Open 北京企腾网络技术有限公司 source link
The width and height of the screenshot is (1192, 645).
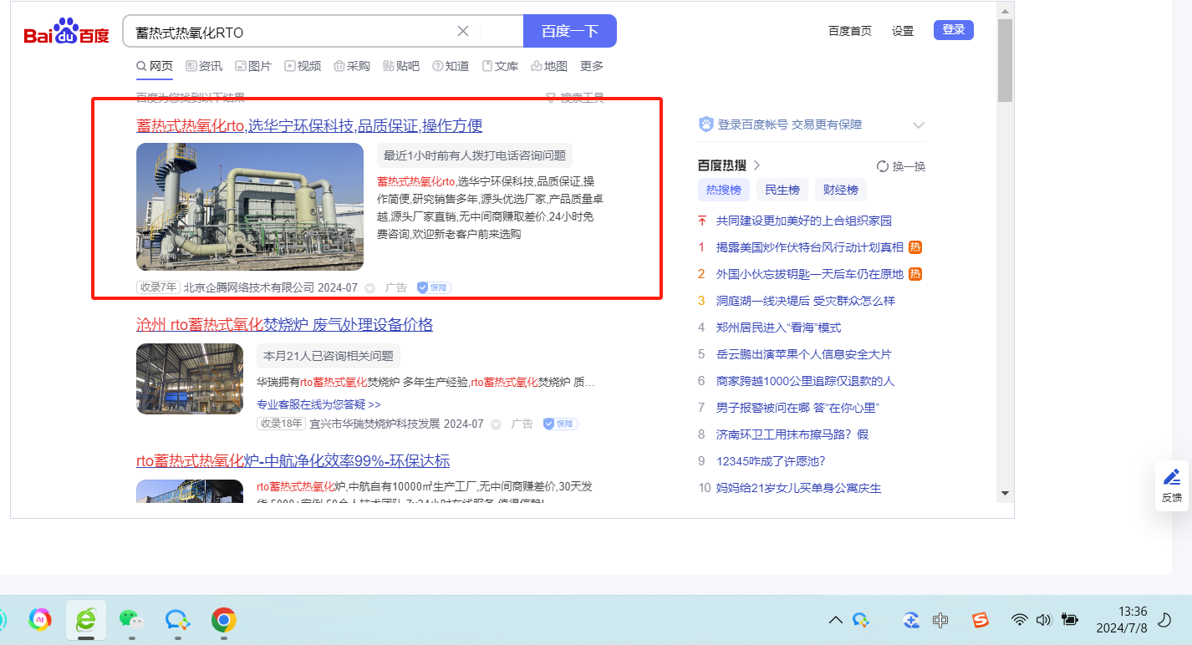click(249, 287)
